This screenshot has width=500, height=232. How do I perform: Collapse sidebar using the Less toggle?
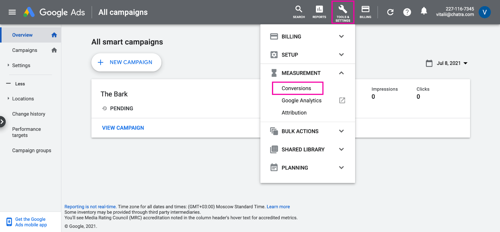point(16,84)
